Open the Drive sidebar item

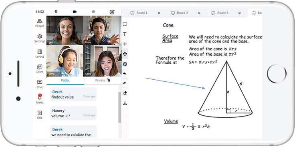tap(40, 69)
